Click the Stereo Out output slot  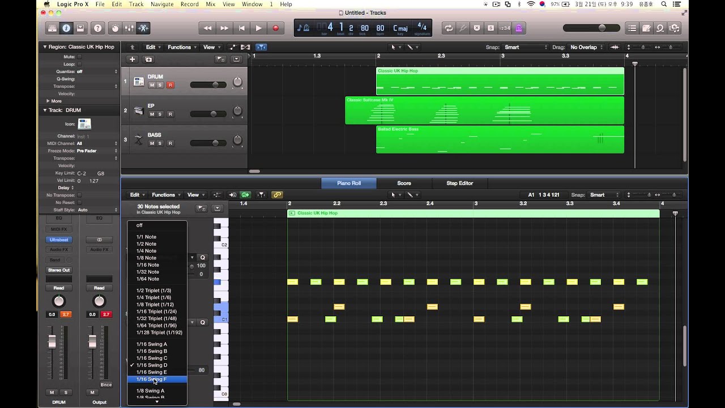pos(59,270)
